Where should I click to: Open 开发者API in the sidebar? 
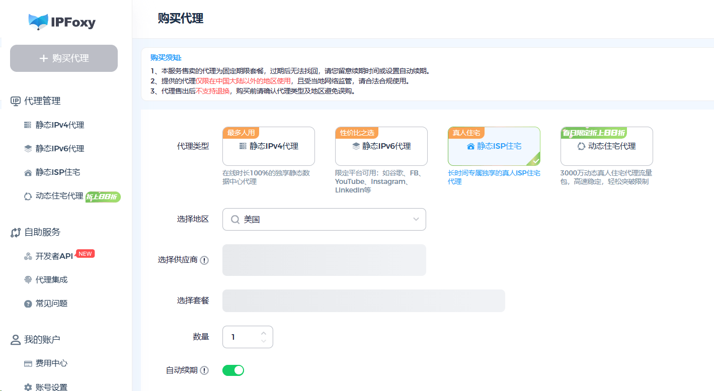pos(54,256)
